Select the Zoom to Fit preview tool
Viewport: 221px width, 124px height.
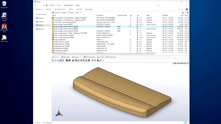53,61
